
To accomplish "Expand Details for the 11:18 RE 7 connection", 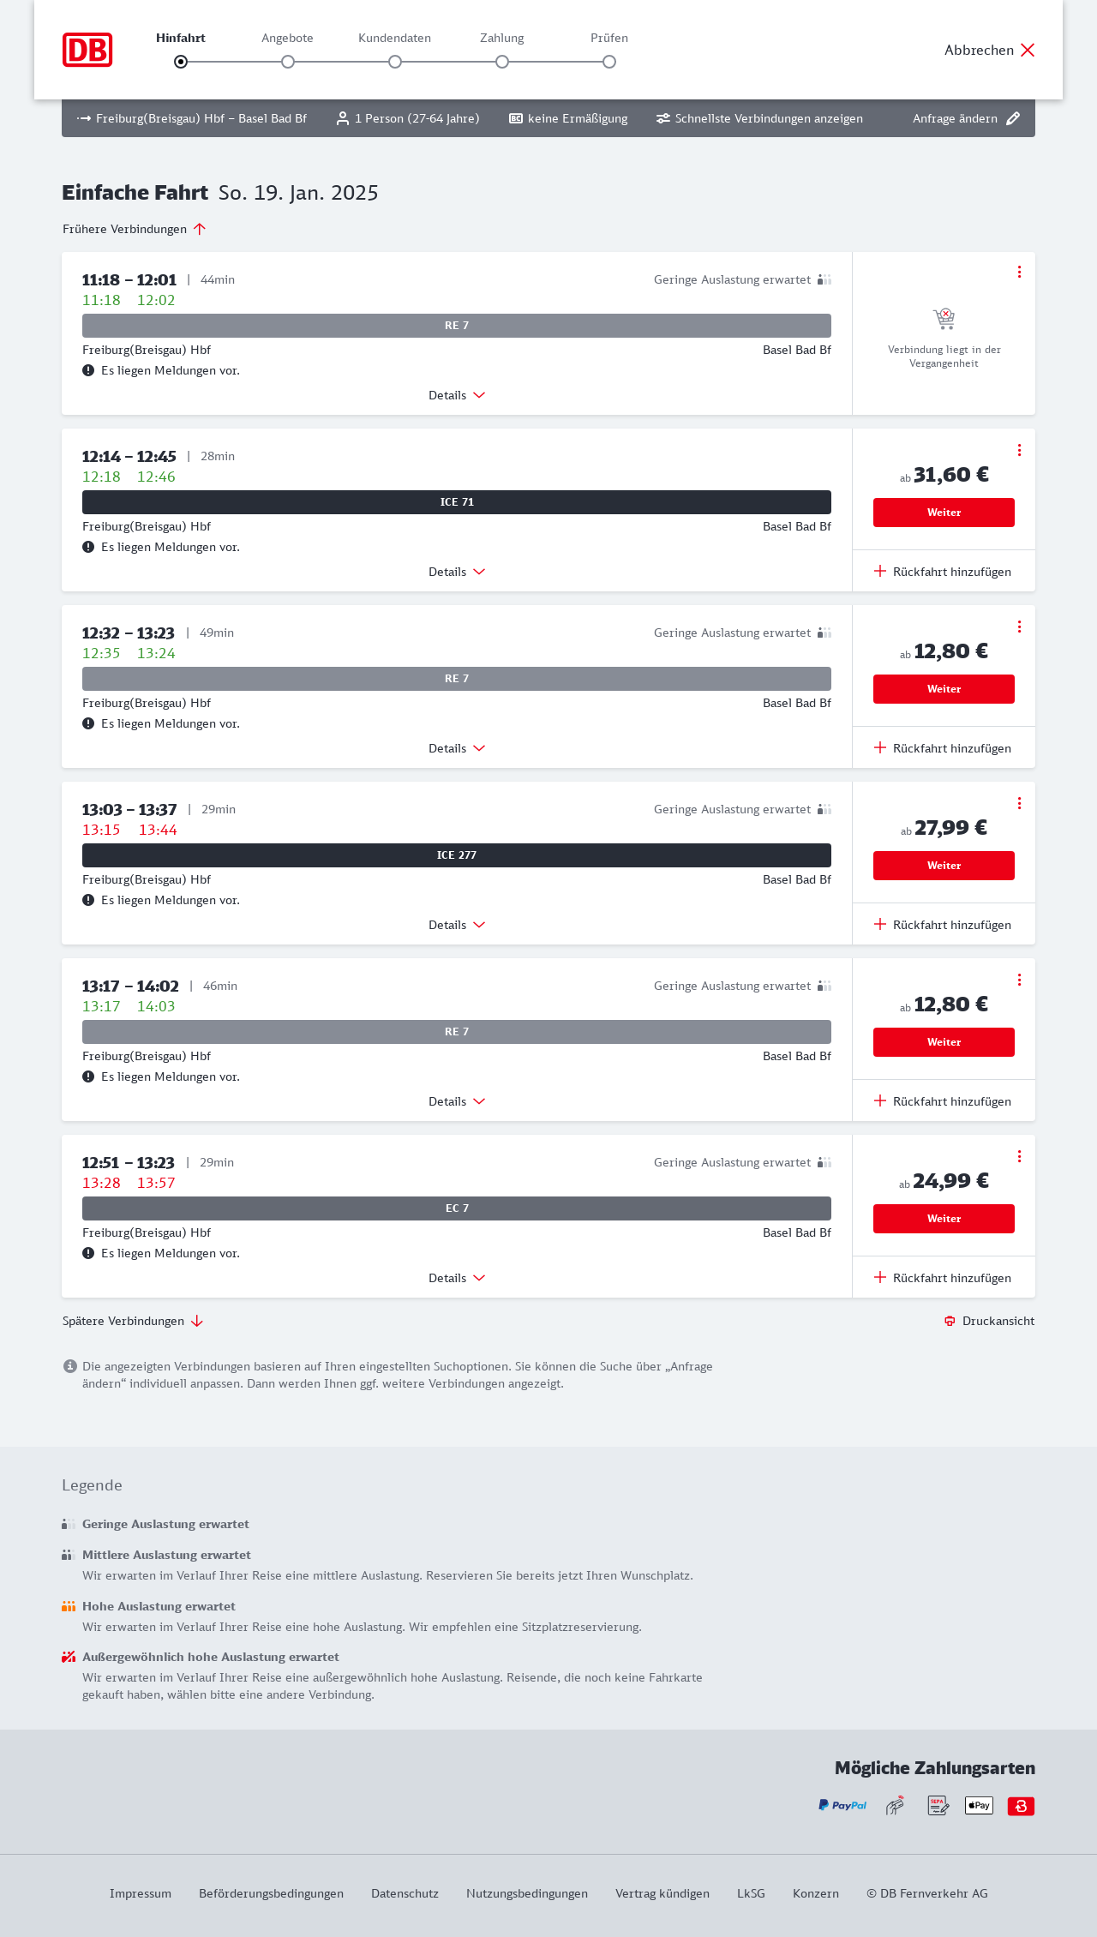I will 457,395.
